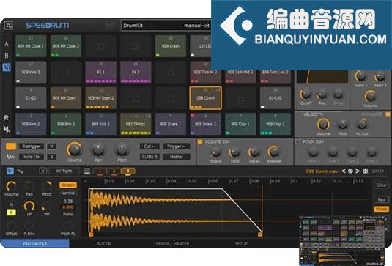Select the 909 HH Close 2 pad
Viewport: 392px width, 266px height.
[66, 46]
